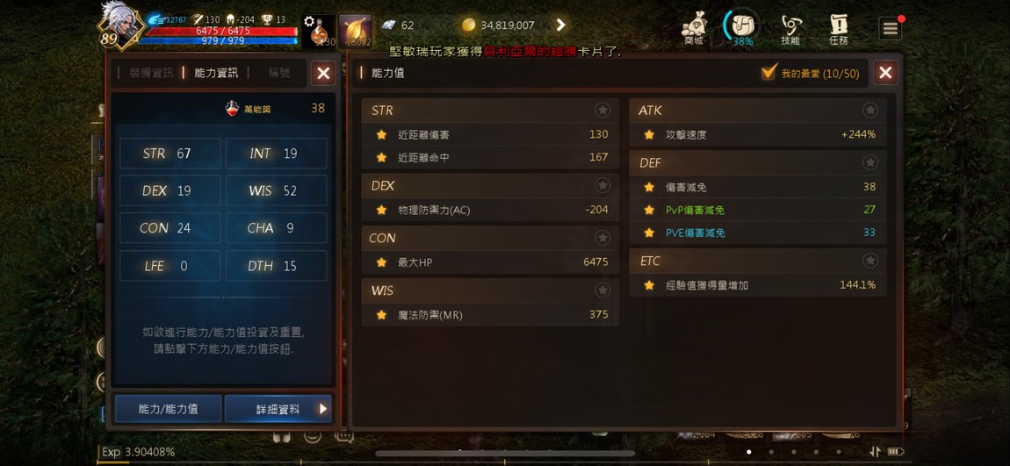Toggle 我的最愛 favorites checkbox
Viewport: 1010px width, 466px height.
click(768, 73)
